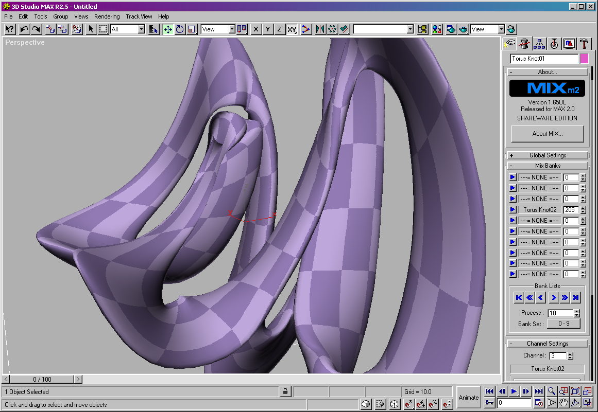Click the About MIX... button
The image size is (598, 412).
[548, 134]
